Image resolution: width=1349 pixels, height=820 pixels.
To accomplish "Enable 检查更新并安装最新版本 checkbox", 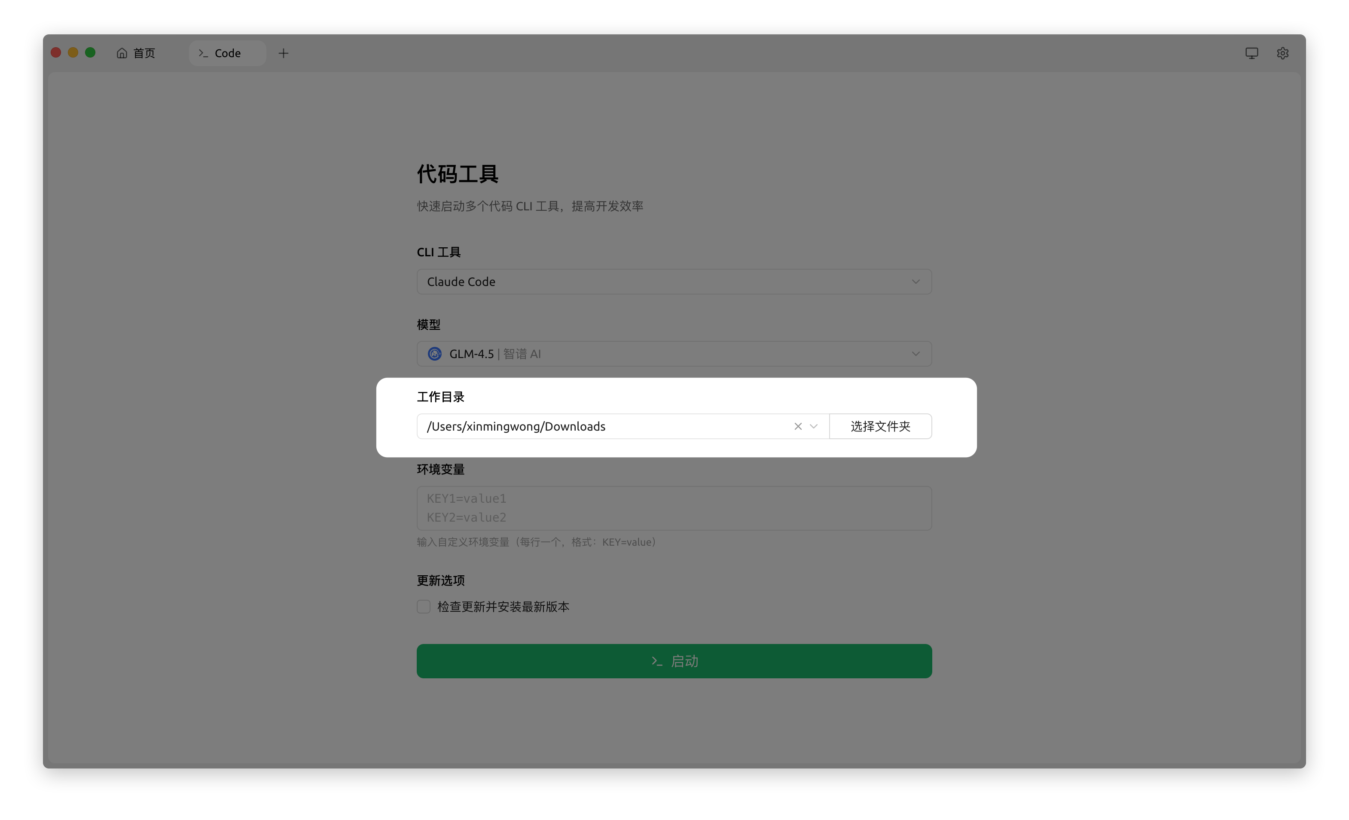I will (x=423, y=607).
